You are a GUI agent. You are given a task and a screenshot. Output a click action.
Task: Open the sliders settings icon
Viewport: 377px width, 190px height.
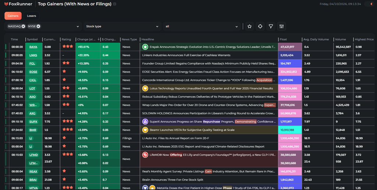point(282,27)
